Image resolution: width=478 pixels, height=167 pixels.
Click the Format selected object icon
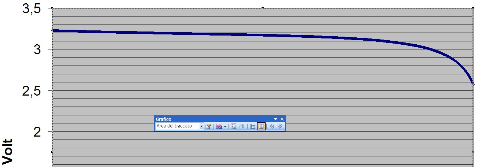coord(209,126)
